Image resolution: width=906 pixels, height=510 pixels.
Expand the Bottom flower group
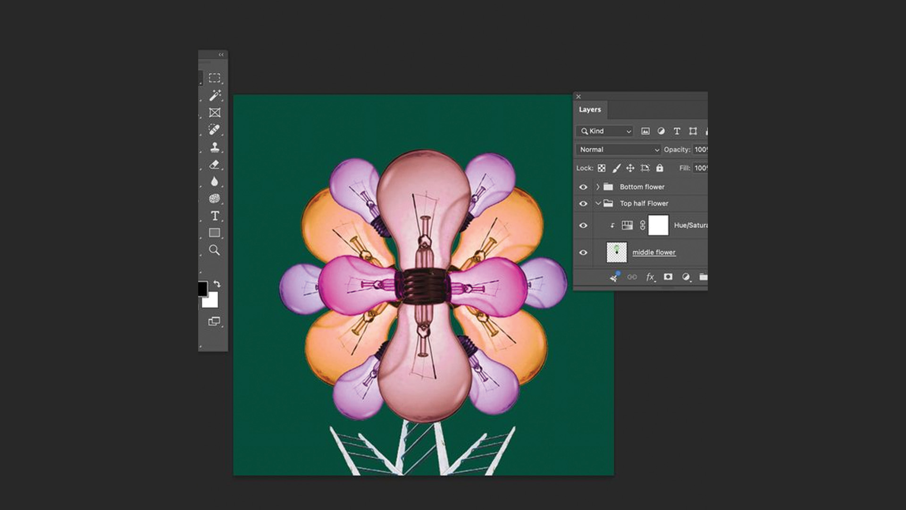click(x=598, y=187)
